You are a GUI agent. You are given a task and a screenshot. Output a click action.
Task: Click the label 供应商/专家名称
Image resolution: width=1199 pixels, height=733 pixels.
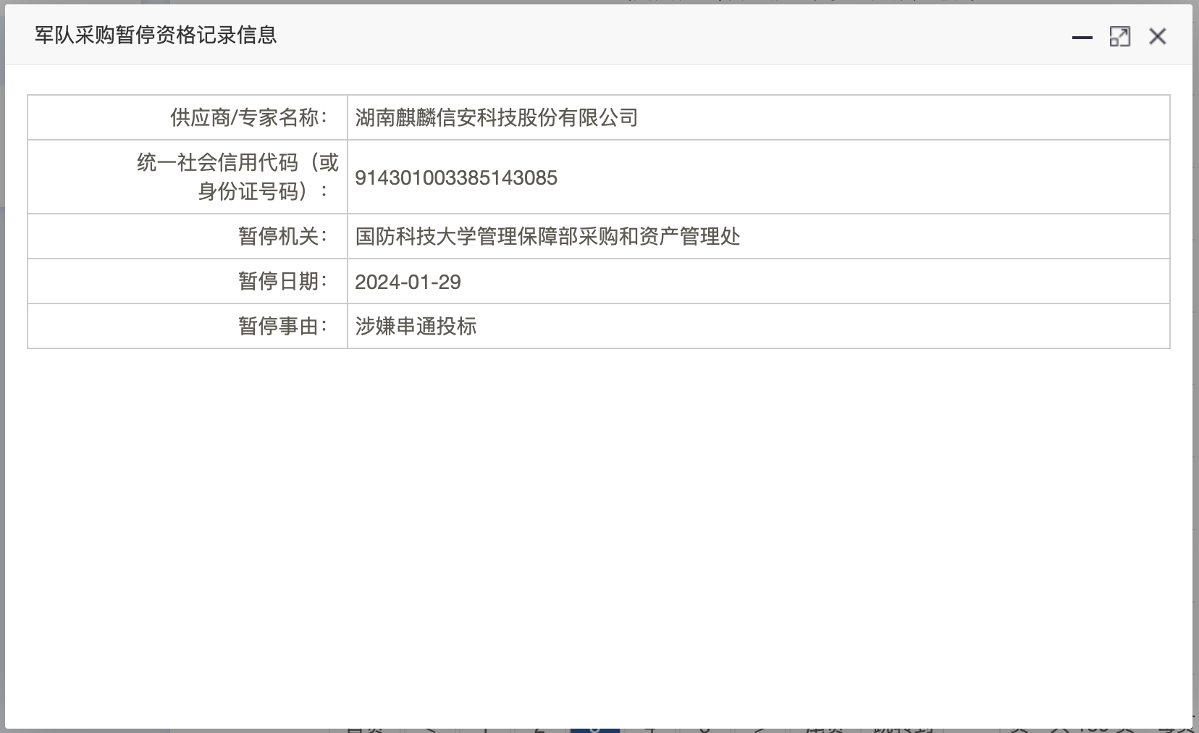click(248, 117)
